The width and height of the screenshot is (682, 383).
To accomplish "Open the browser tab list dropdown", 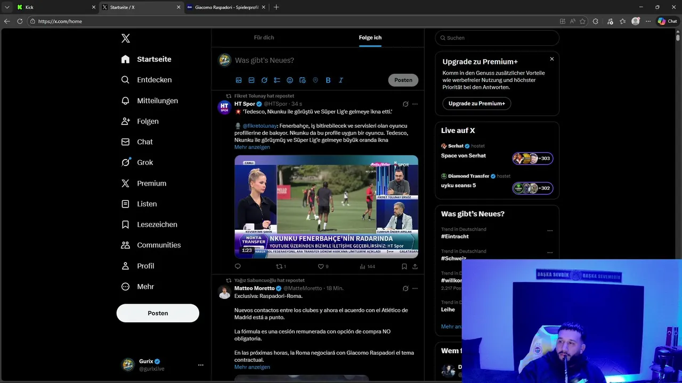I will pyautogui.click(x=7, y=7).
